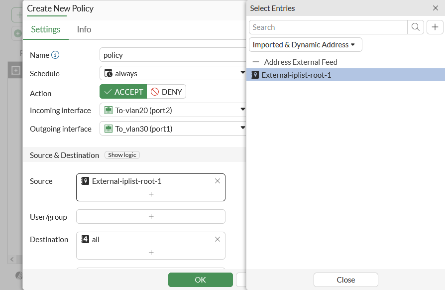The image size is (445, 290).
Task: Remove 'all' from the Destination field
Action: tap(218, 239)
